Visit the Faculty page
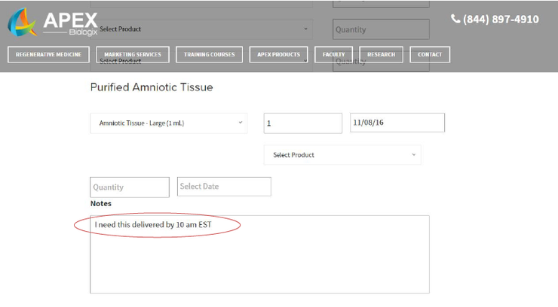Viewport: 558px width, 307px height. [x=334, y=55]
